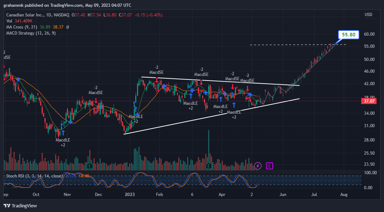Select the Vol 341.409K indicator legend
384x212 pixels.
[x=19, y=21]
